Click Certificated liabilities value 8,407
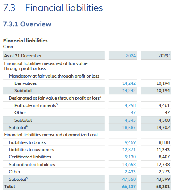This screenshot has width=171, height=191. 164,157
